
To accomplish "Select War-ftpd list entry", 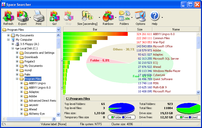I will pos(159,42).
